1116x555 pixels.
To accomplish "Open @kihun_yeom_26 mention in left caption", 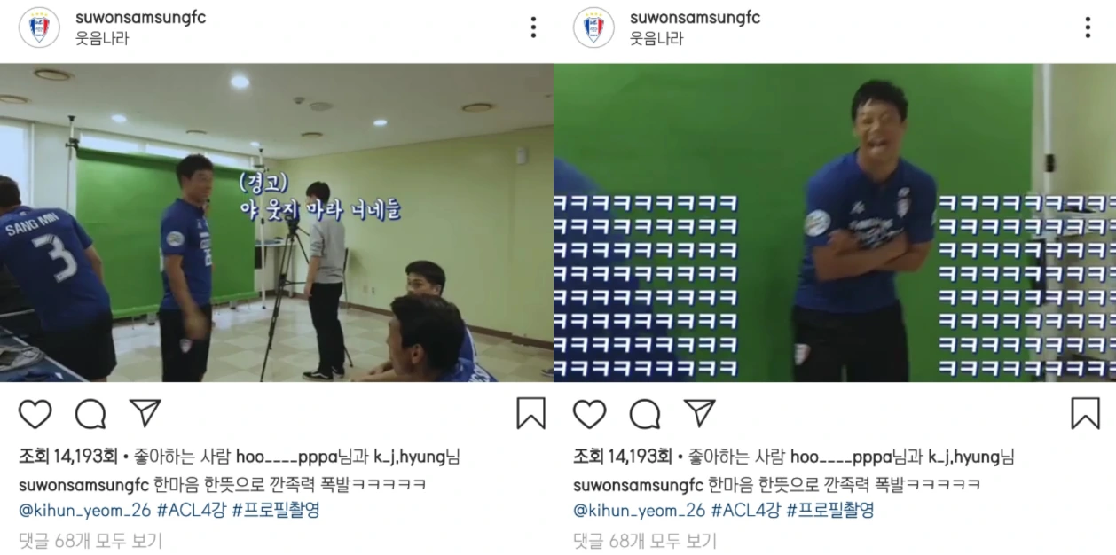I will pos(84,510).
